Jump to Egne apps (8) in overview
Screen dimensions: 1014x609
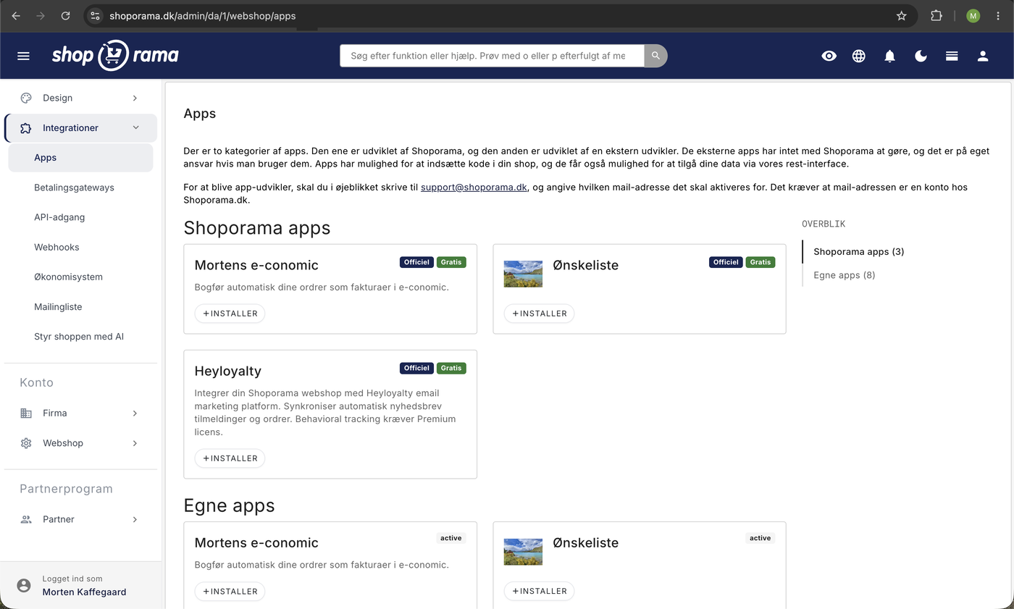click(x=845, y=275)
